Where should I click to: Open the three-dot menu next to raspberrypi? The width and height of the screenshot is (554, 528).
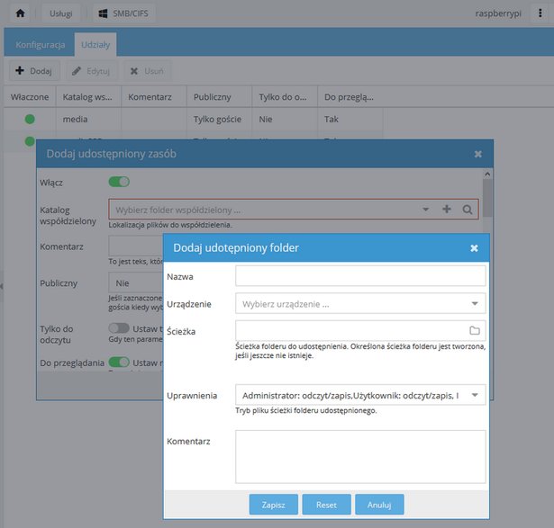point(540,13)
